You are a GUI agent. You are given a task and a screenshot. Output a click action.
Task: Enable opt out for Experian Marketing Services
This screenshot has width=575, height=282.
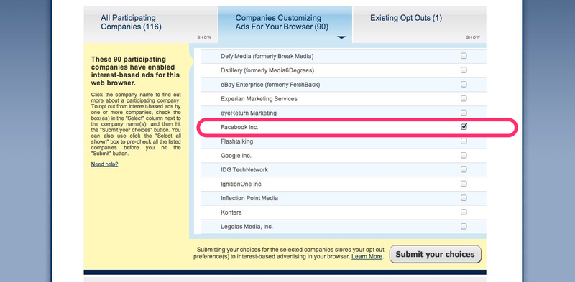pyautogui.click(x=464, y=98)
